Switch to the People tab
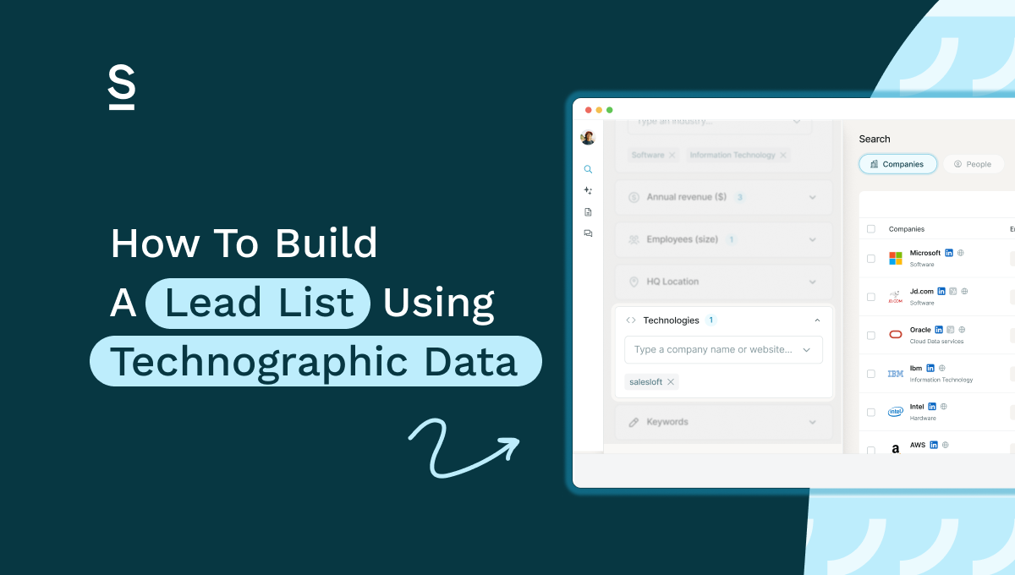 [x=973, y=164]
